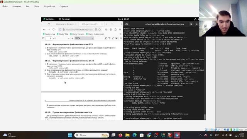Open the 130% zoom dropdown
The image size is (247, 139).
coord(84,38)
